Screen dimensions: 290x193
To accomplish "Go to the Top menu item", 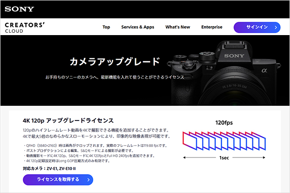I will (106, 27).
